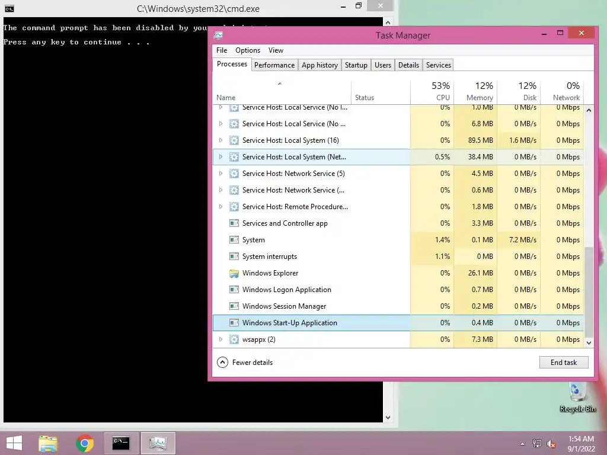Select the Processes tab
Image resolution: width=607 pixels, height=455 pixels.
tap(232, 64)
